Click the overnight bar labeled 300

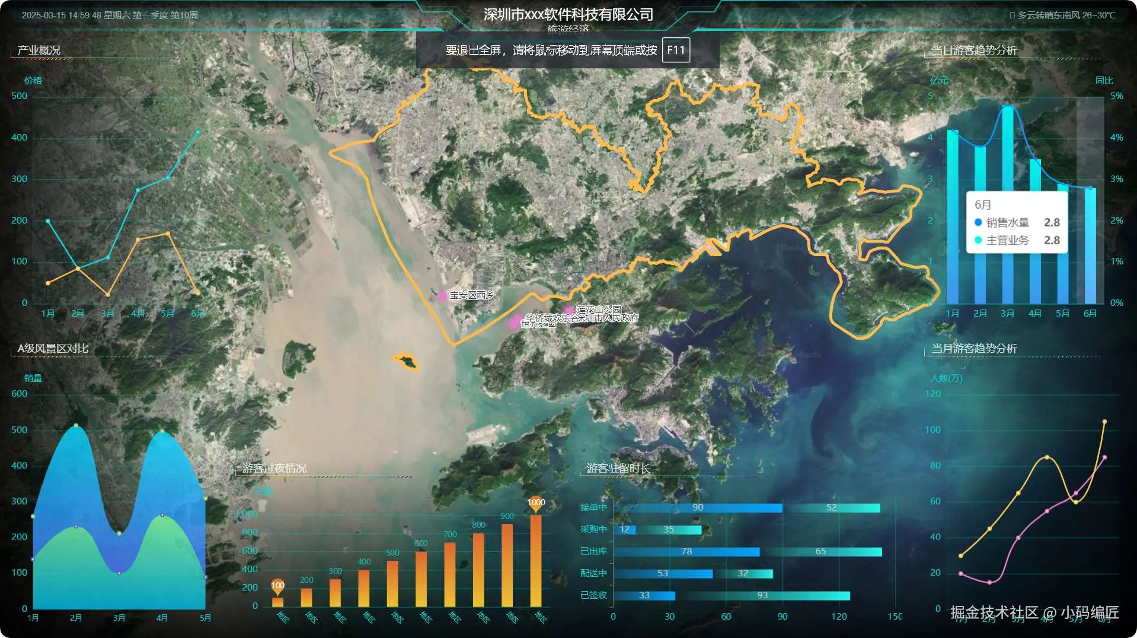pyautogui.click(x=335, y=593)
